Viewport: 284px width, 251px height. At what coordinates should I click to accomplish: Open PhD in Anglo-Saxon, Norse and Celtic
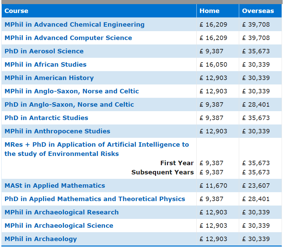click(69, 105)
